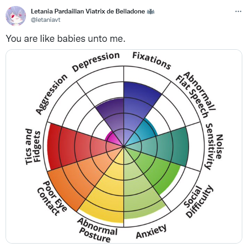
Task: Click the bright green Social Difficulty wedge
Action: pos(155,169)
